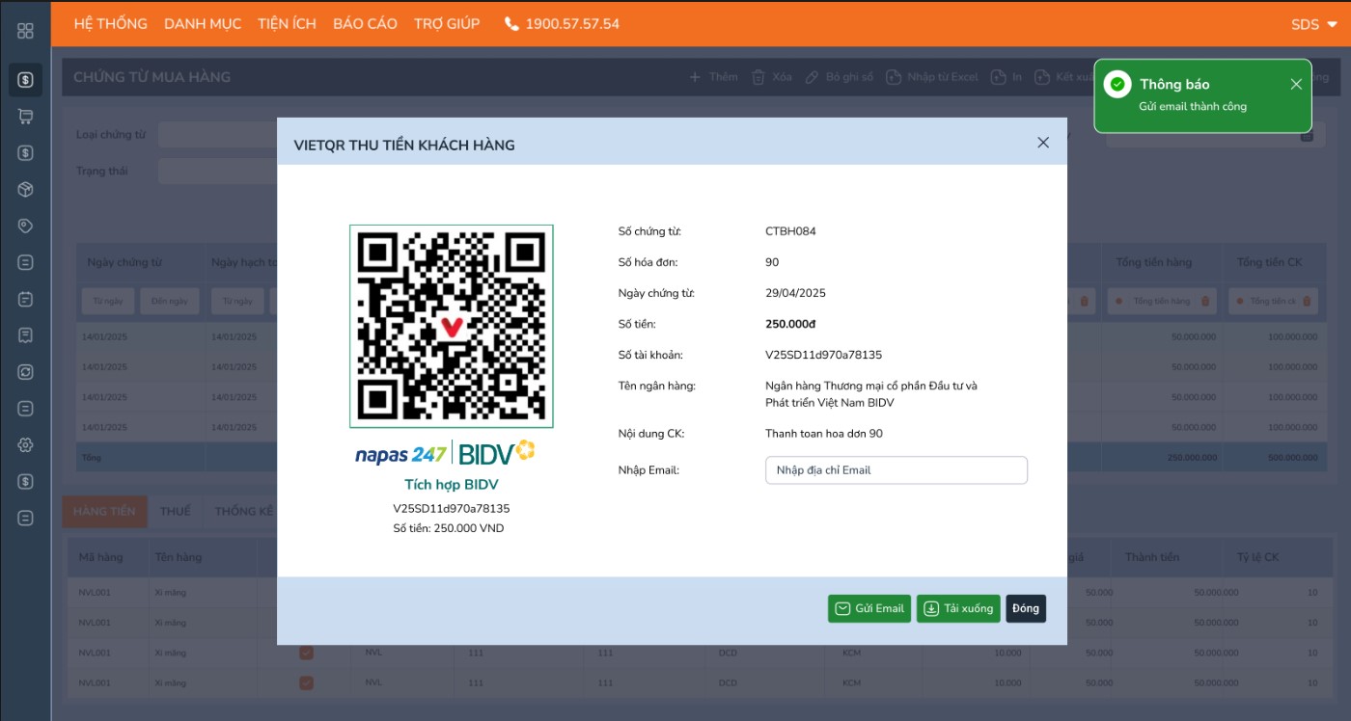Click the VietQR code image
Viewport: 1351px width, 721px height.
coord(451,327)
